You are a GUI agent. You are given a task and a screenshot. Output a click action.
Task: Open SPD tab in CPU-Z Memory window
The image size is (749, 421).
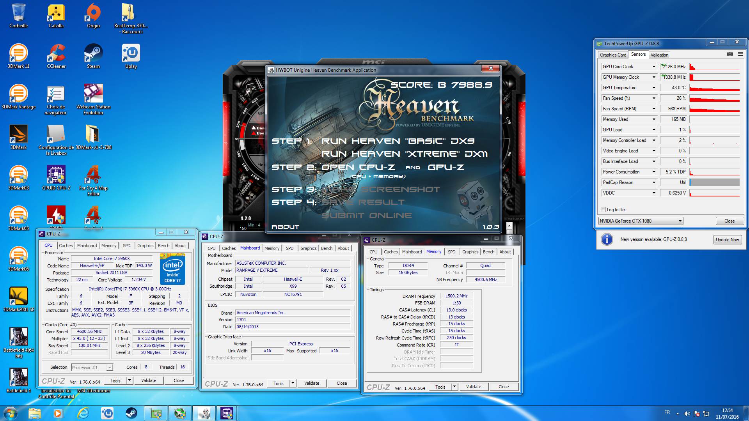(x=451, y=252)
